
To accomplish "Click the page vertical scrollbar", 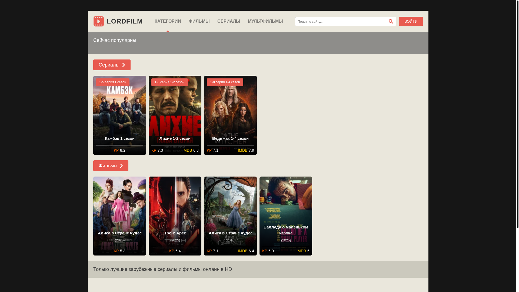I will pos(517,114).
